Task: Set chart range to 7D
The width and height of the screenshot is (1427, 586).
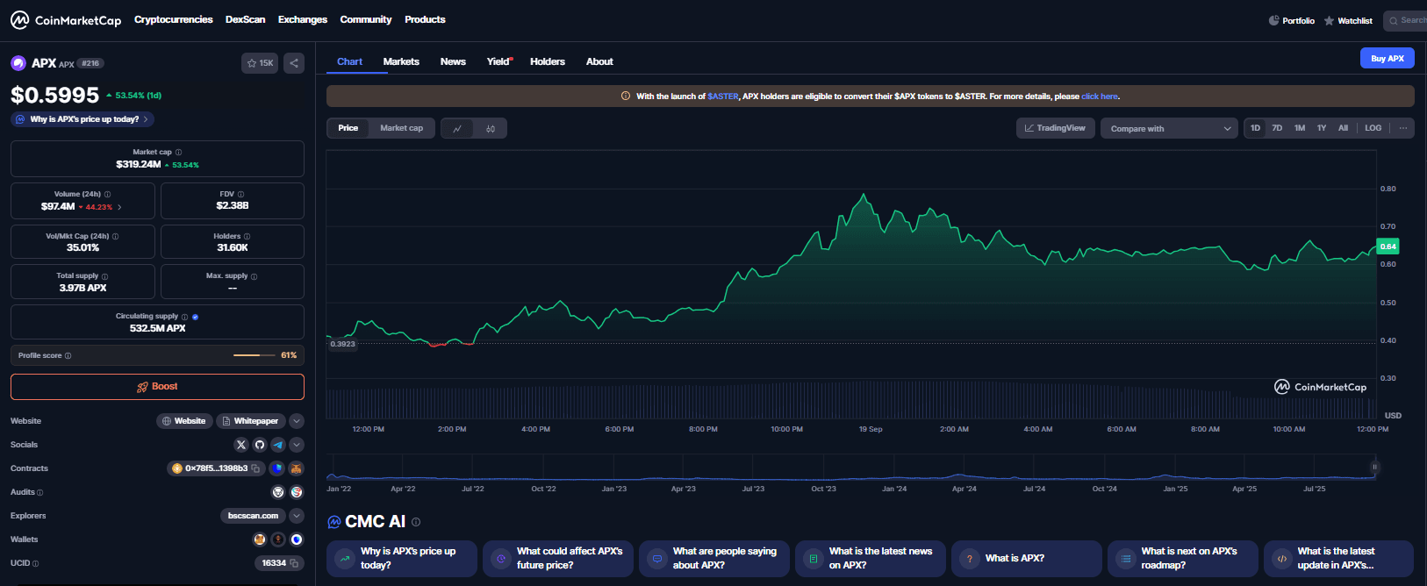Action: point(1277,128)
